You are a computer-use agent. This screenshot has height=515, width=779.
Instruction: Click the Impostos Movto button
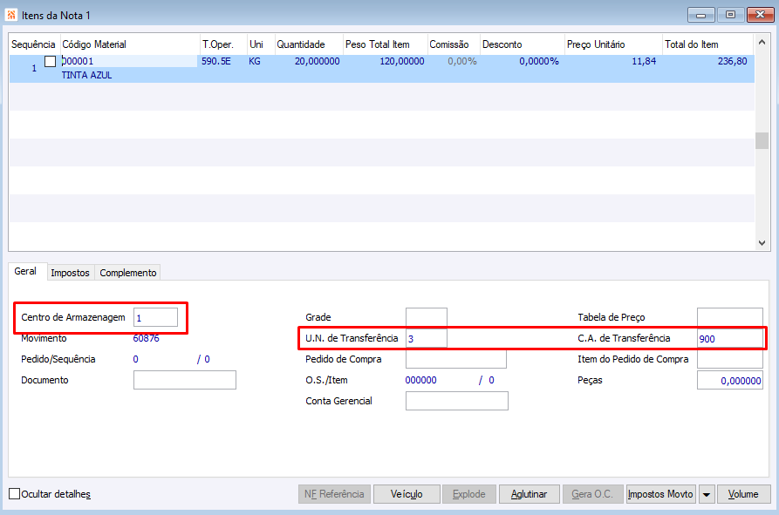[x=660, y=494]
